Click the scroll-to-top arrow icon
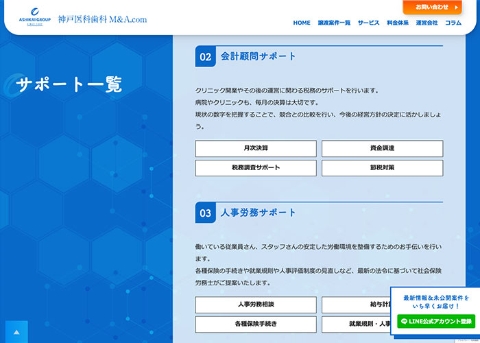 point(16,331)
